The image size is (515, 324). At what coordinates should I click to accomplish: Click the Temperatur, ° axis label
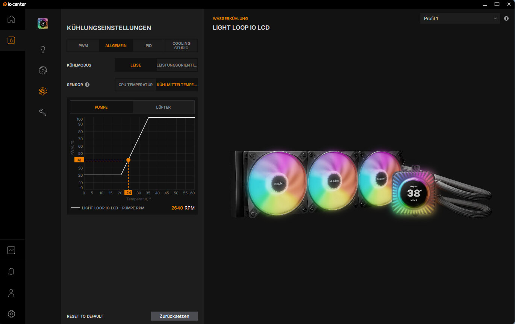click(139, 199)
